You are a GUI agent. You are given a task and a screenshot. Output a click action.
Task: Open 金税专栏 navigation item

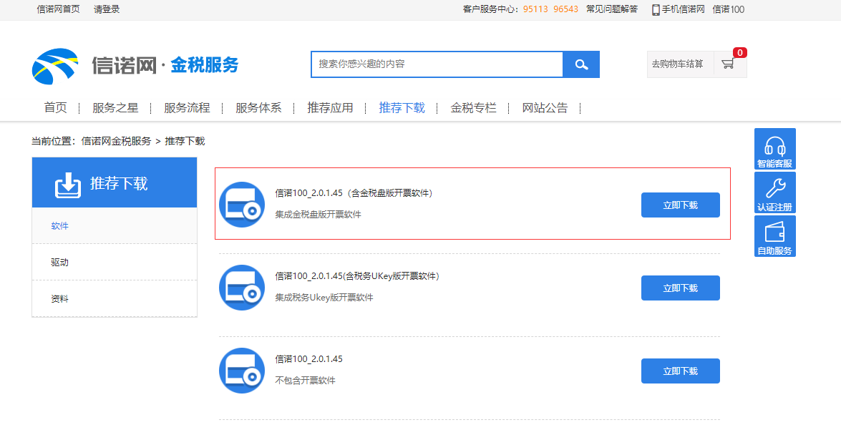tap(473, 108)
